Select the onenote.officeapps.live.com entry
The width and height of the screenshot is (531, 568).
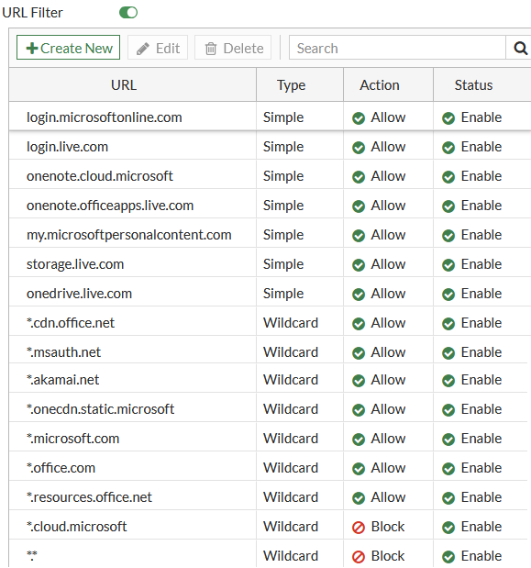tap(110, 206)
